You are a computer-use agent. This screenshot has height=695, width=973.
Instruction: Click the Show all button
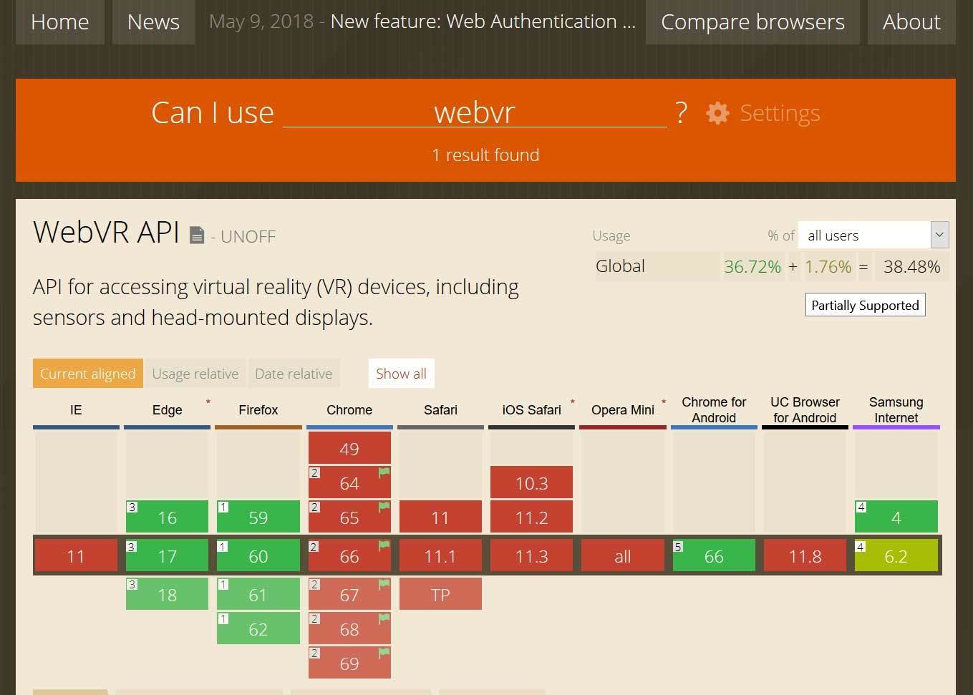401,374
